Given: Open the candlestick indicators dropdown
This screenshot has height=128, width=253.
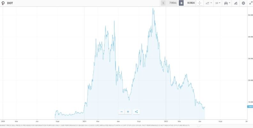Looking at the screenshot, I should pos(227,3).
